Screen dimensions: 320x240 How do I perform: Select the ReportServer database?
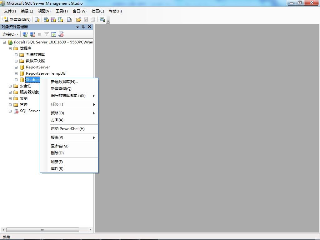pos(38,67)
